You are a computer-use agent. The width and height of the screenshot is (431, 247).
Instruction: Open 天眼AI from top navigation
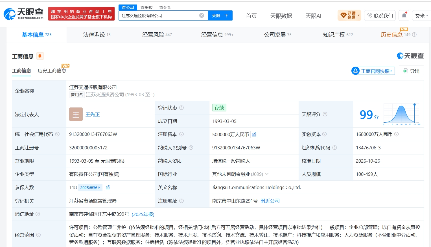tap(313, 16)
